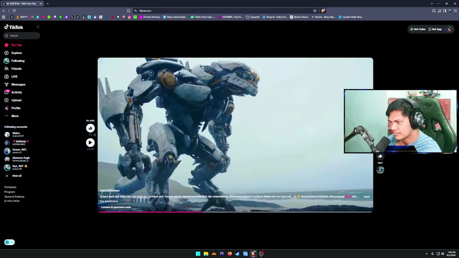This screenshot has height=258, width=459.
Task: Open the LIVE section
Action: tap(11, 77)
